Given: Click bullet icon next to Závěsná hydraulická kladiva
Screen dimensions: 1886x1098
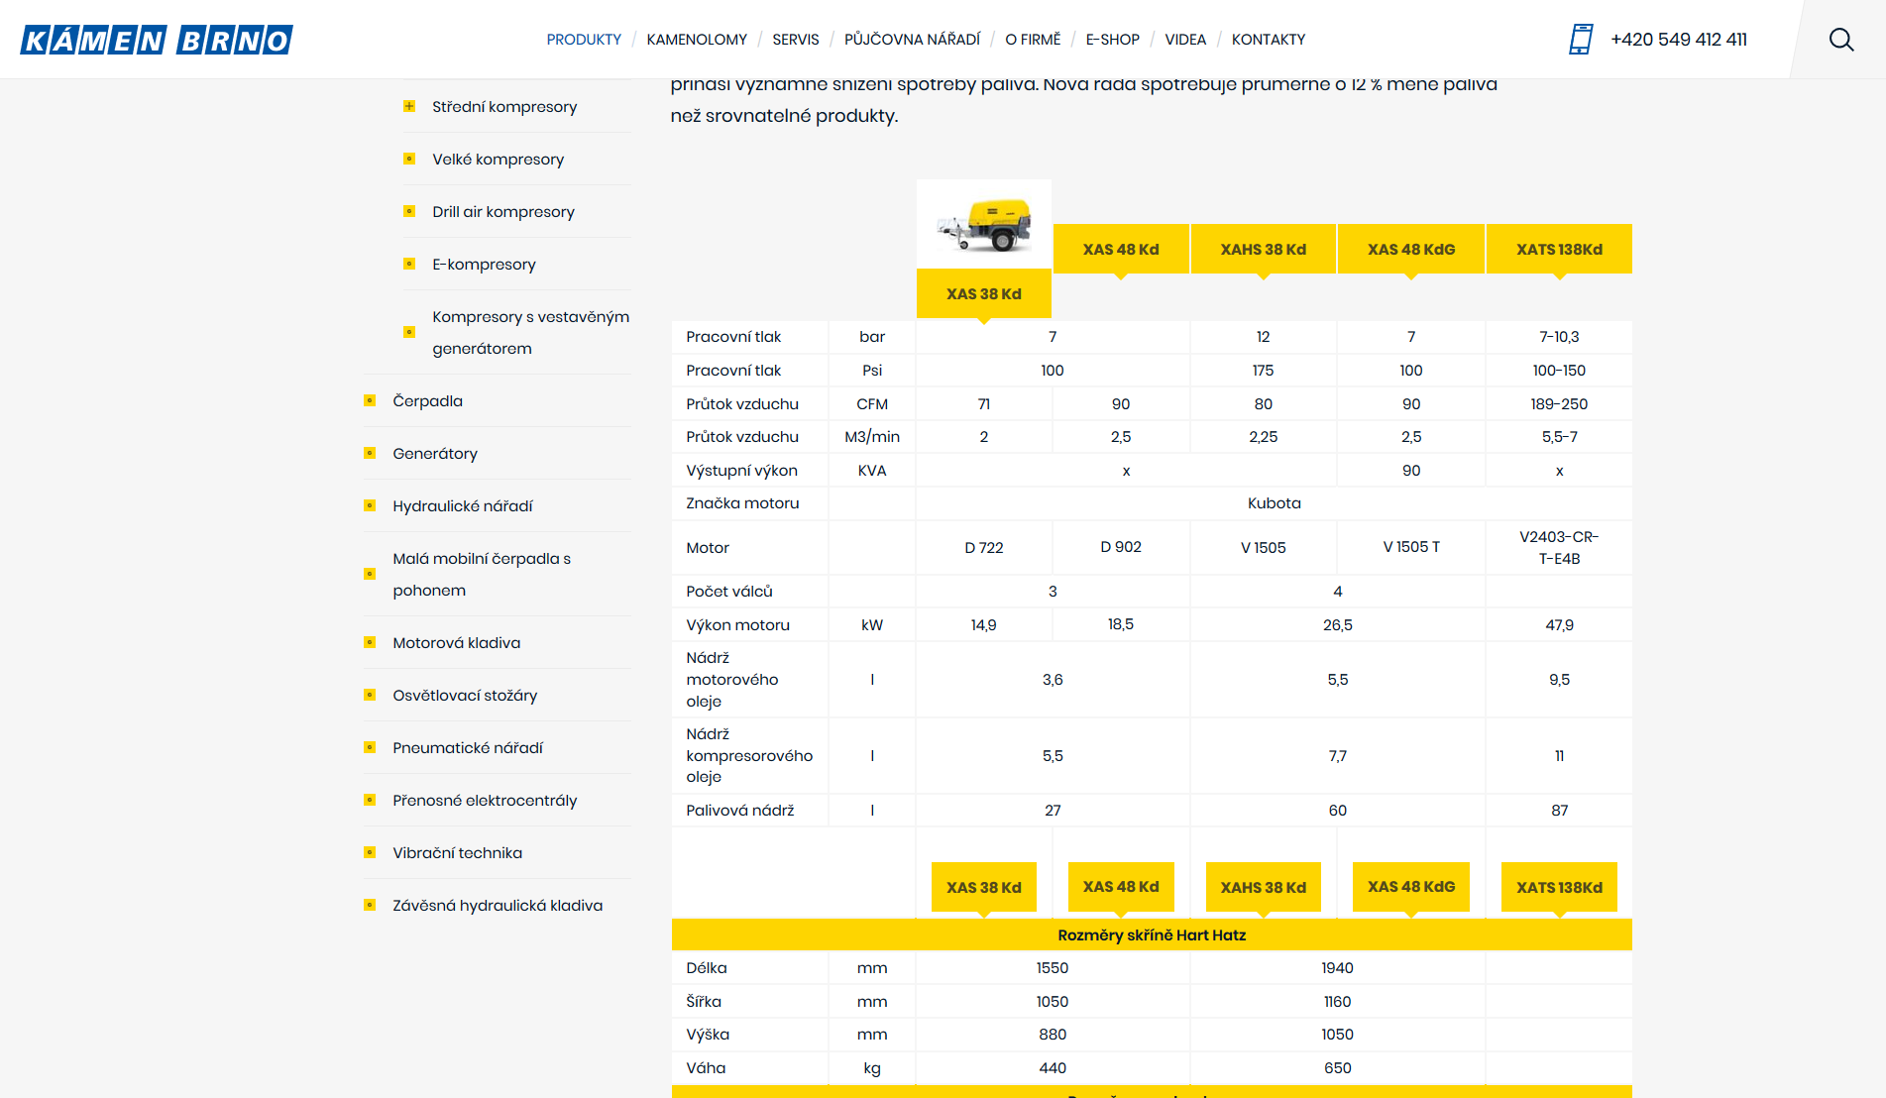Looking at the screenshot, I should pos(370,905).
